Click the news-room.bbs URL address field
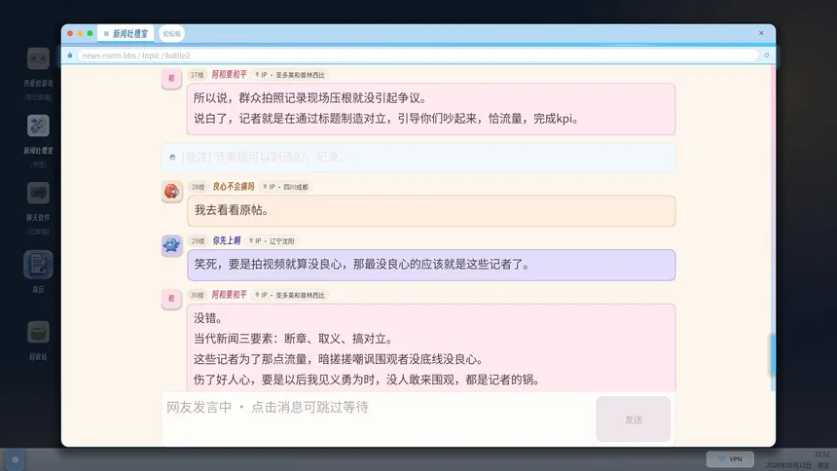Viewport: 837px width, 471px height. [x=418, y=55]
